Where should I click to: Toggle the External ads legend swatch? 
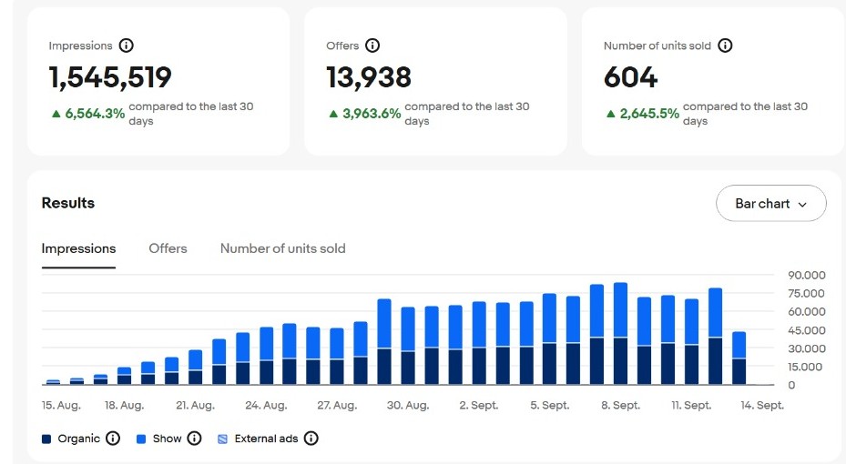click(222, 439)
